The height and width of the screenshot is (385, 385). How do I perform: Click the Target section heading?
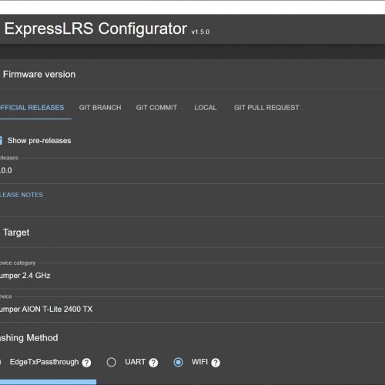point(16,233)
